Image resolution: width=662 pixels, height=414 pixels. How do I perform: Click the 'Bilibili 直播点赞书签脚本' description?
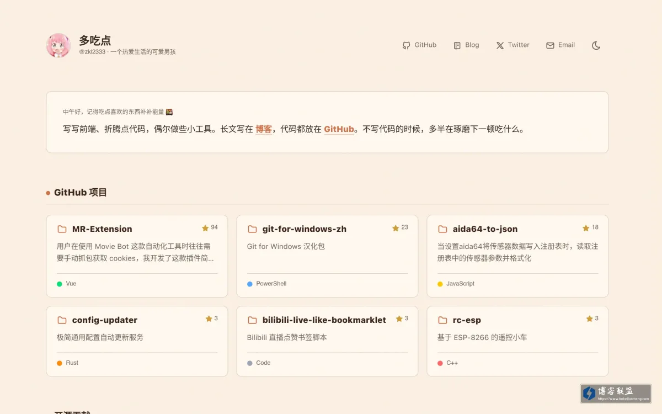point(287,337)
